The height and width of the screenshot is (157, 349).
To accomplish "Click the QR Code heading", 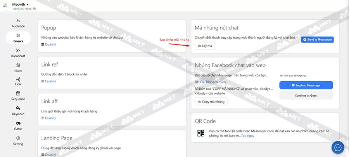I will click(205, 121).
